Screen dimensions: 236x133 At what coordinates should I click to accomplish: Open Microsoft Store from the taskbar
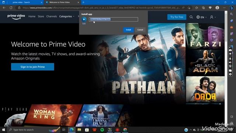(87, 130)
